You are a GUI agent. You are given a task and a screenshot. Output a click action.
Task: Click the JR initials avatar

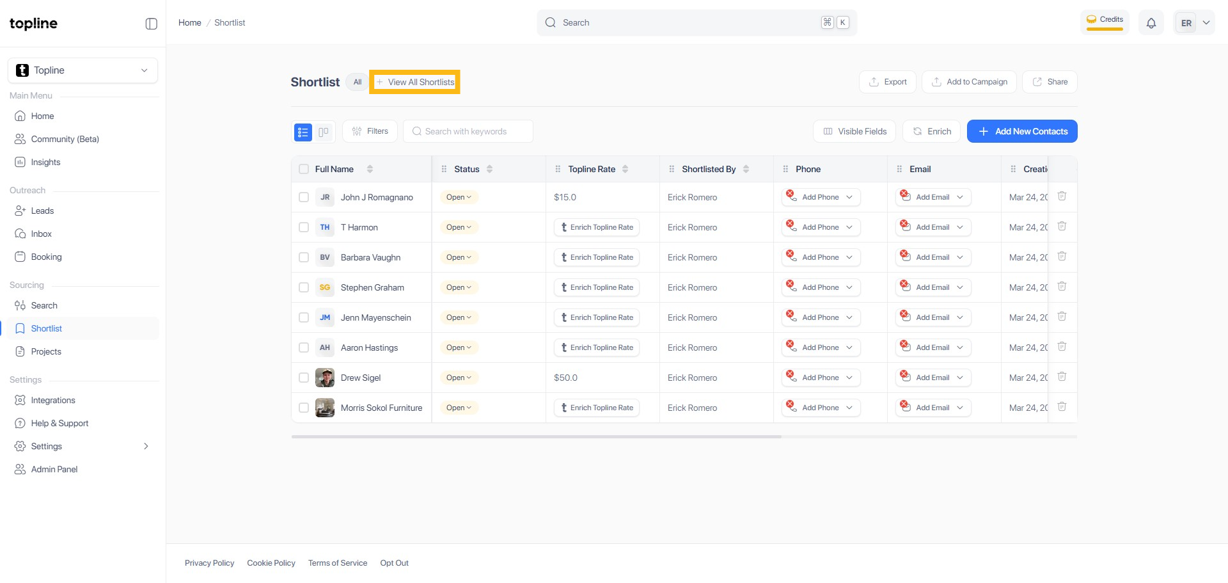coord(325,197)
